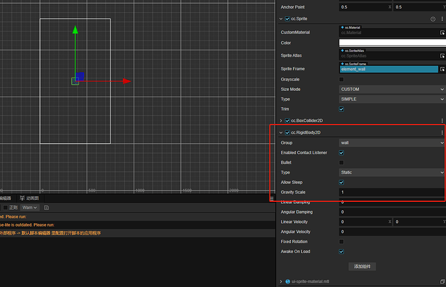Open the sprite Type SIMPLE dropdown
The width and height of the screenshot is (446, 287).
392,99
